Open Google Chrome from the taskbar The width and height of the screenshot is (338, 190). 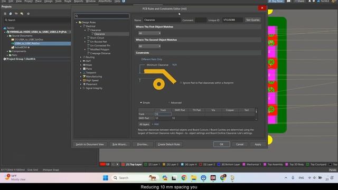tap(184, 178)
